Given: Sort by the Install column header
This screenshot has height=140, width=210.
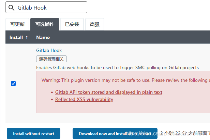Looking at the screenshot, I should (16, 37).
